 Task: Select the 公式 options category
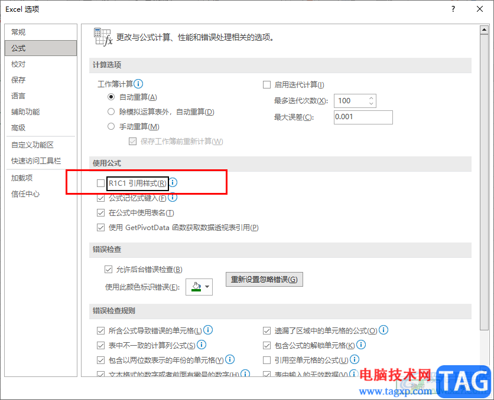tap(41, 48)
